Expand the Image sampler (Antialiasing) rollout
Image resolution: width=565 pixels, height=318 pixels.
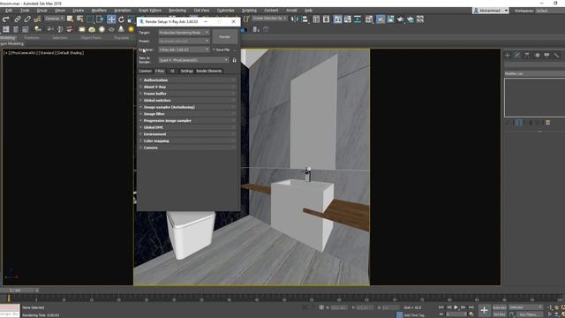coord(188,107)
